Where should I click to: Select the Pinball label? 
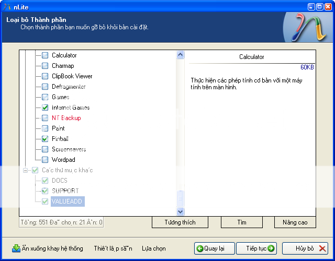pos(60,139)
